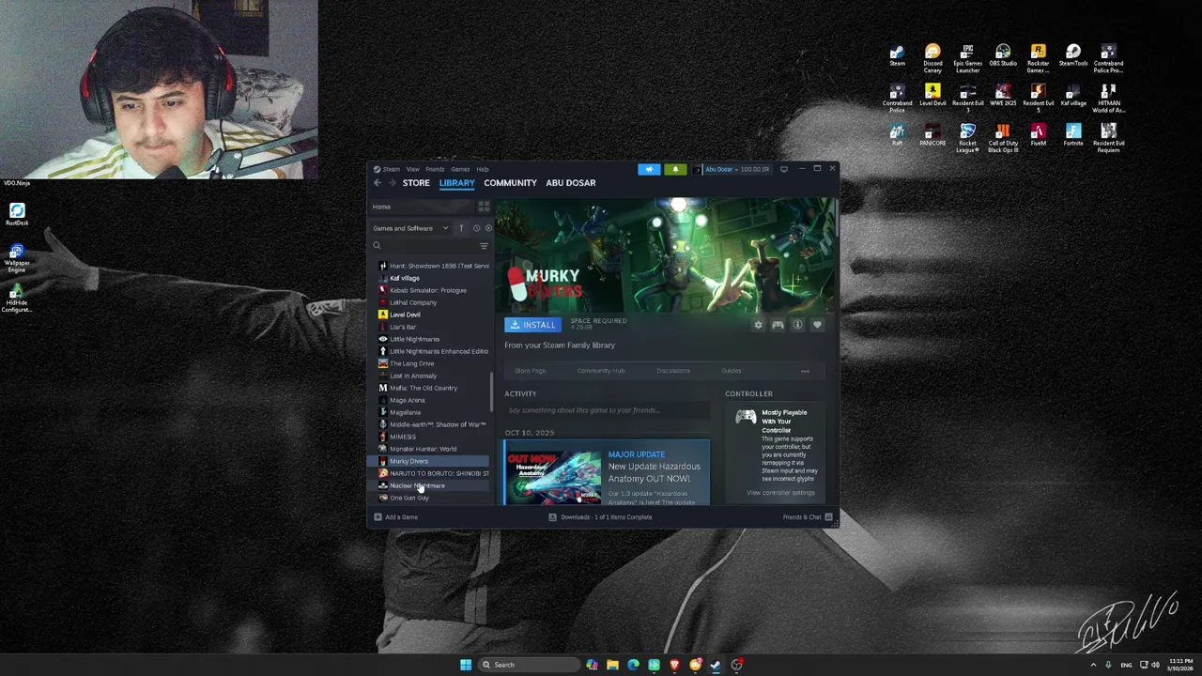Go back with the Steam back arrow
Screen dimensions: 1202x676
tap(378, 183)
